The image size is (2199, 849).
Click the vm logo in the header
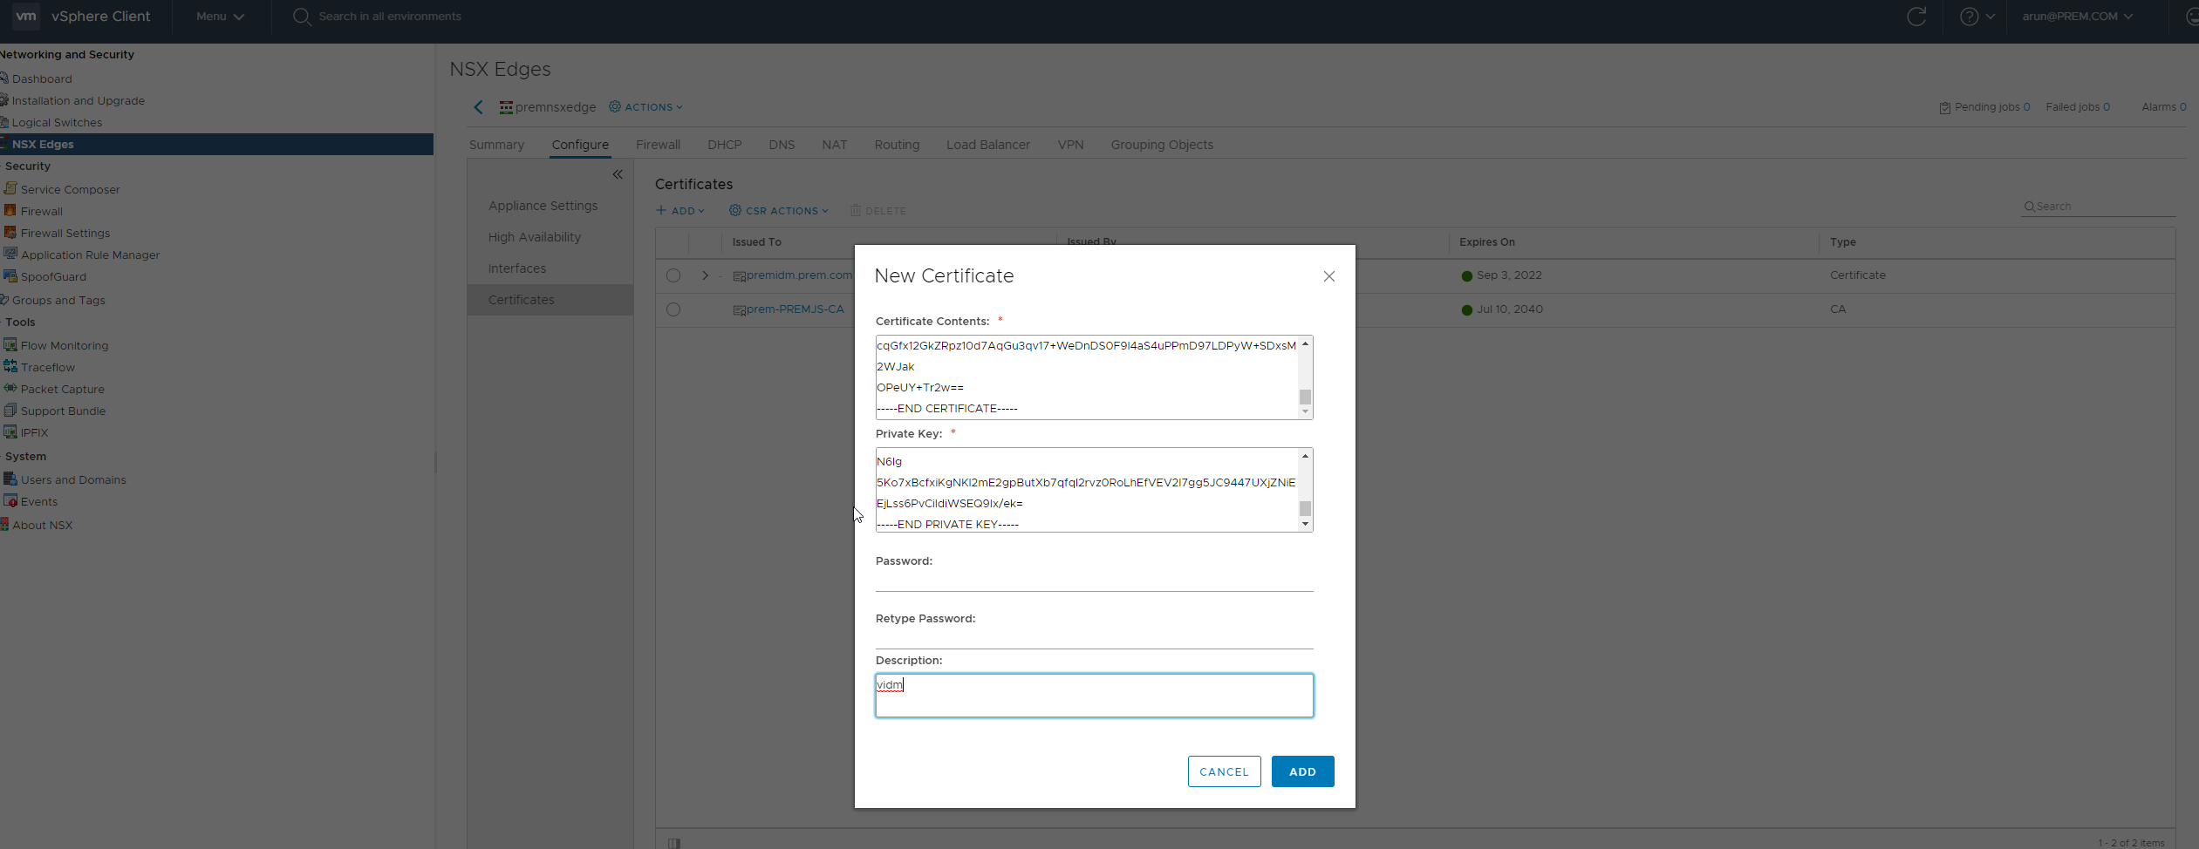(26, 16)
